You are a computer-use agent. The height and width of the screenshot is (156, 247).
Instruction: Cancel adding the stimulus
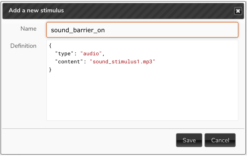[x=220, y=140]
